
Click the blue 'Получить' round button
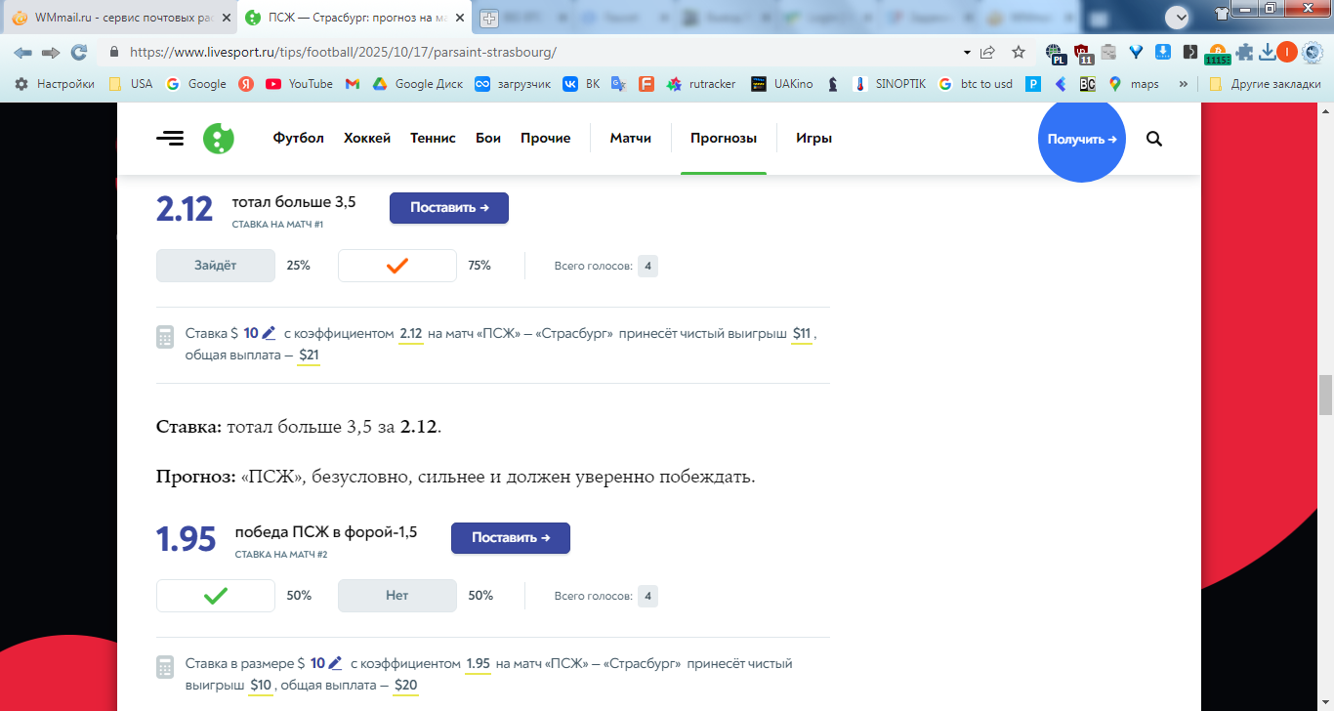[1082, 139]
